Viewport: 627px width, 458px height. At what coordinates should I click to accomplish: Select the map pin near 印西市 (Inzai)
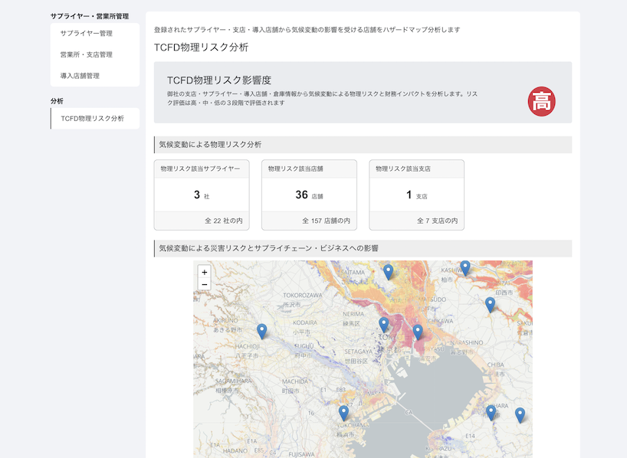pyautogui.click(x=491, y=304)
